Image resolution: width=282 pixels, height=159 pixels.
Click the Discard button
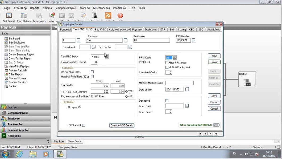coord(214,102)
